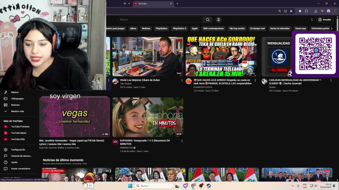Start voice search with microphone icon
Image resolution: width=339 pixels, height=190 pixels.
click(x=218, y=20)
